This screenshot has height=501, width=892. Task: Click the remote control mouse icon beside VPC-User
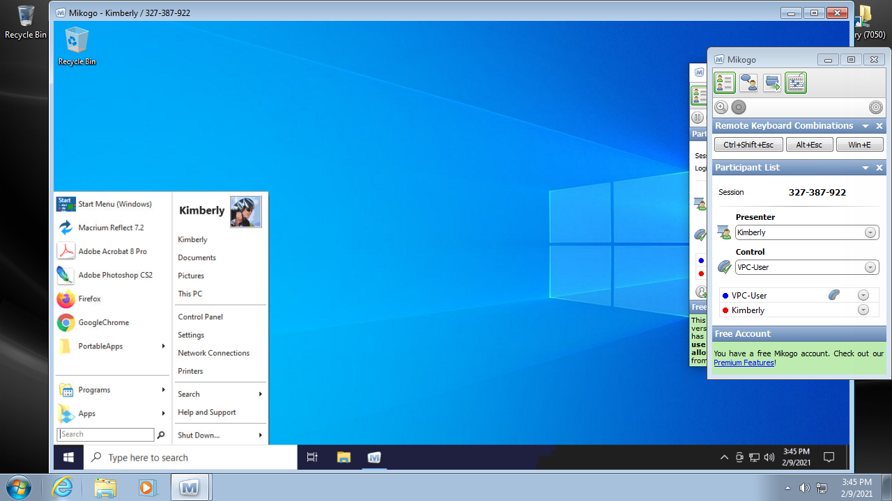click(x=833, y=295)
